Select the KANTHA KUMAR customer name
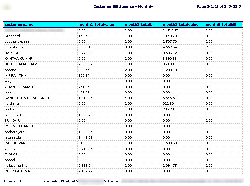This screenshot has height=186, width=250. tap(19, 59)
